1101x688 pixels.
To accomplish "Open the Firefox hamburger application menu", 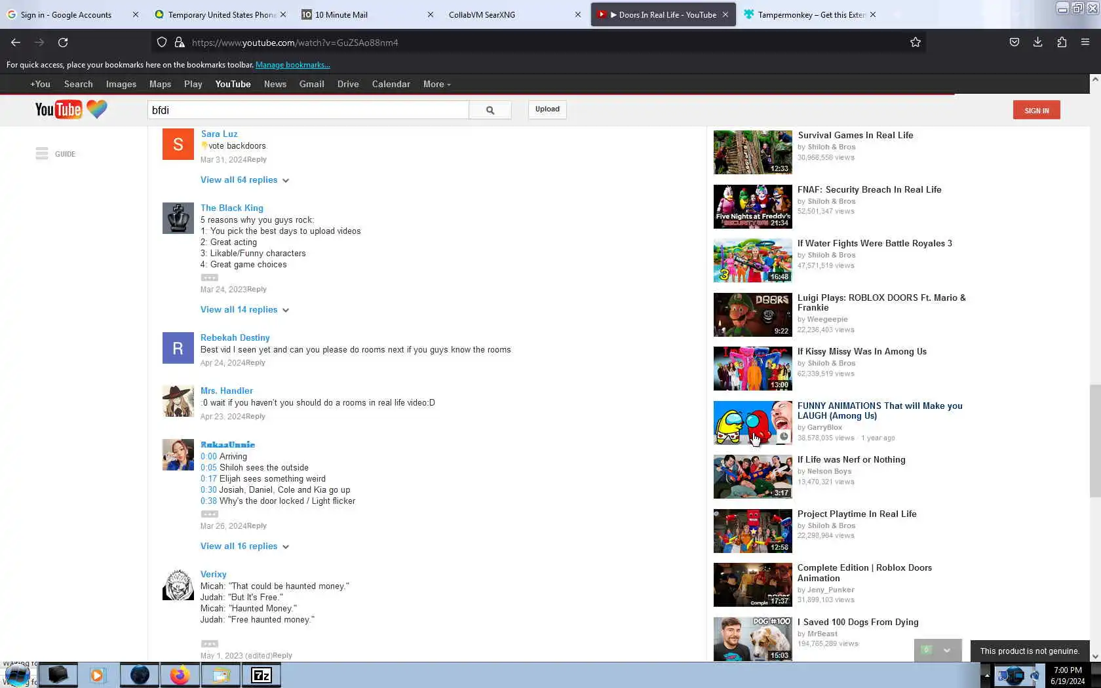I will coord(1085,43).
